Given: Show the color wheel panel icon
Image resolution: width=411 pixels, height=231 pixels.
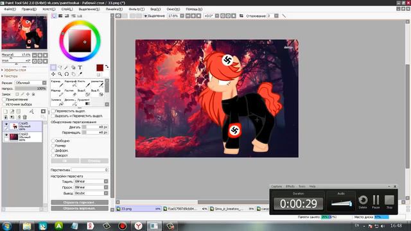Looking at the screenshot, I should (54, 15).
